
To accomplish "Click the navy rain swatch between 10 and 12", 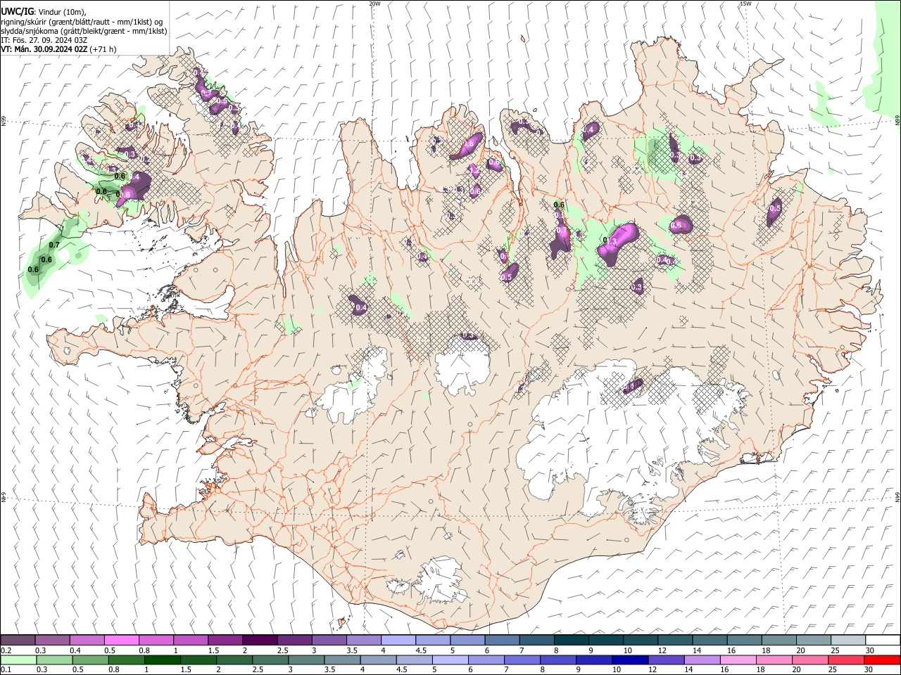I will pos(630,660).
